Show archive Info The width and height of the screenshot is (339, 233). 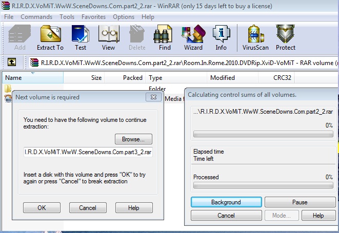[221, 37]
